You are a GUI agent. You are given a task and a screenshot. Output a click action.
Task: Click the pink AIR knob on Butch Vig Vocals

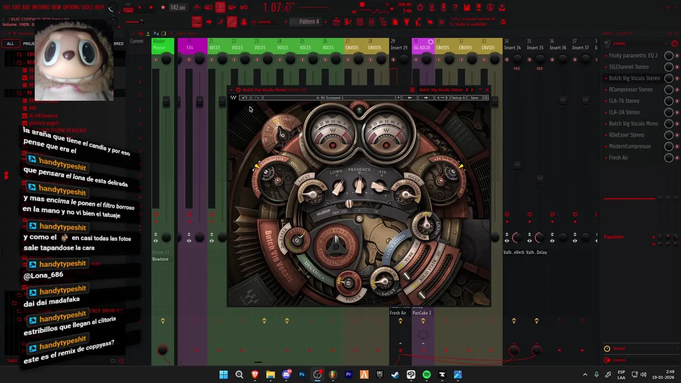[x=380, y=187]
